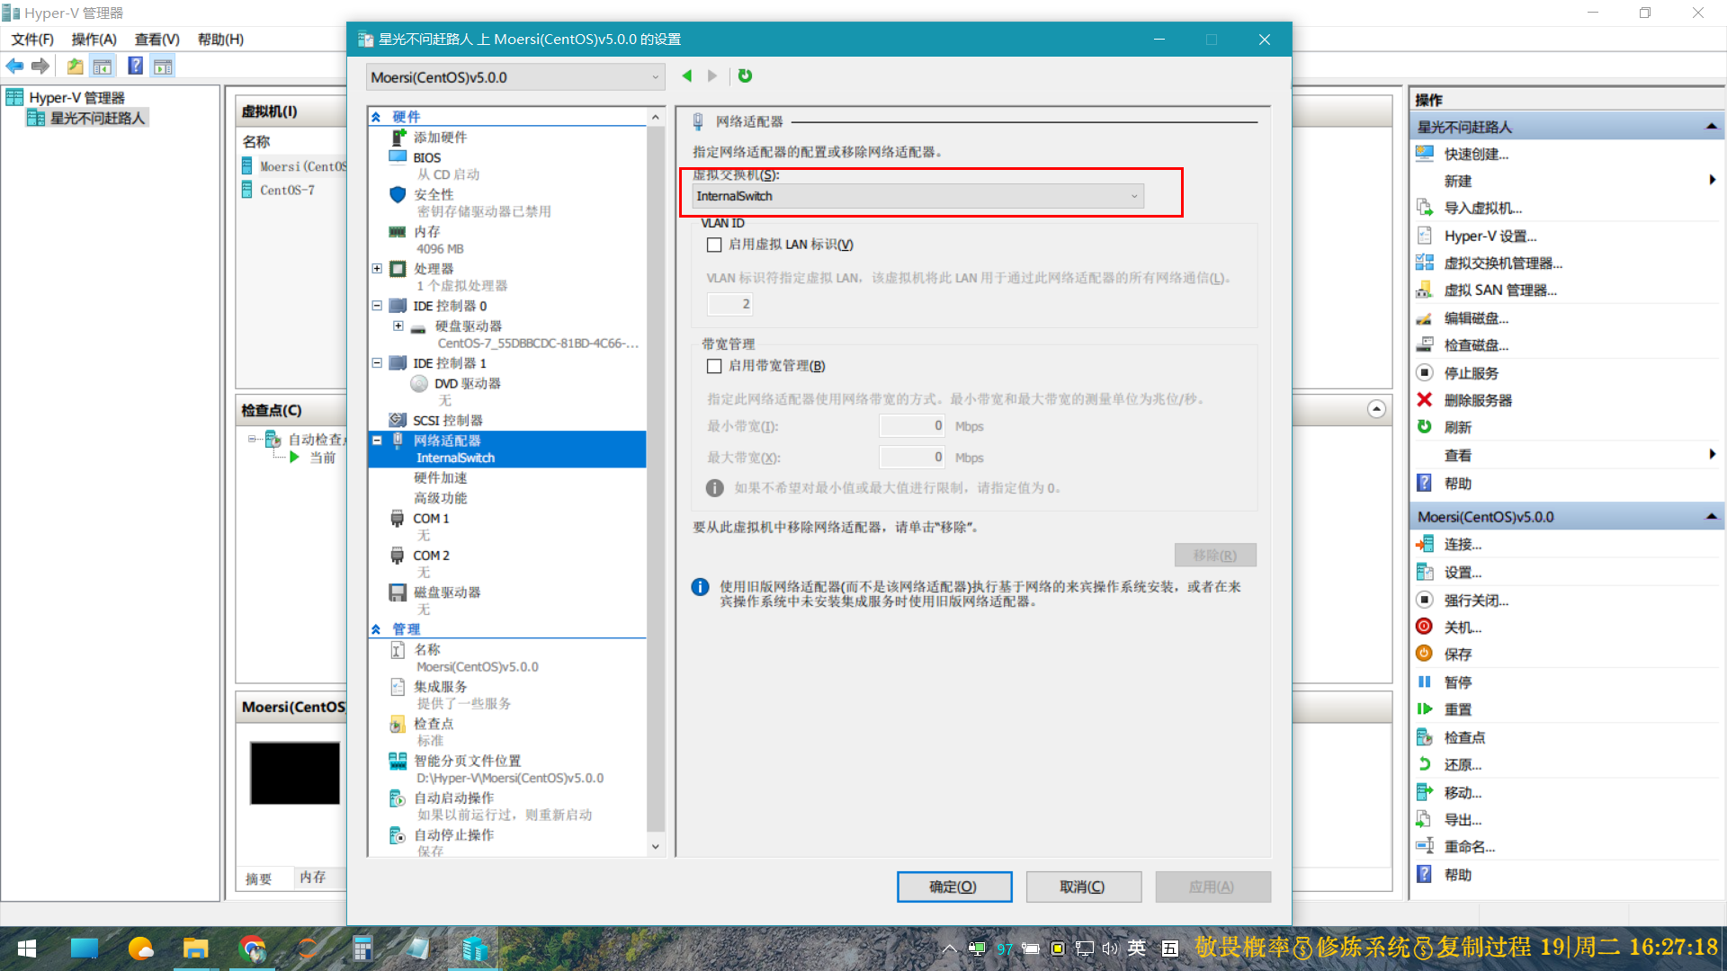The image size is (1727, 971).
Task: Select DVD Drive under IDE controller 1
Action: pyautogui.click(x=467, y=383)
